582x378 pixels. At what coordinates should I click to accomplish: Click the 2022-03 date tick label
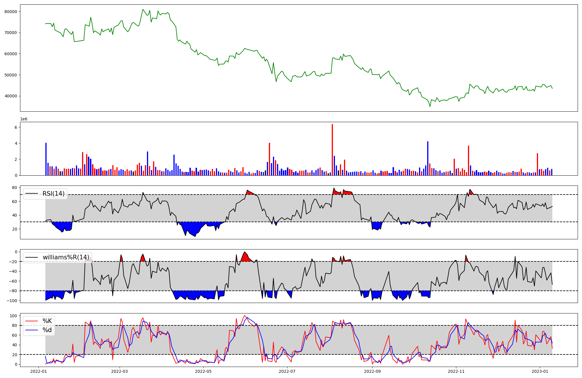(x=120, y=371)
